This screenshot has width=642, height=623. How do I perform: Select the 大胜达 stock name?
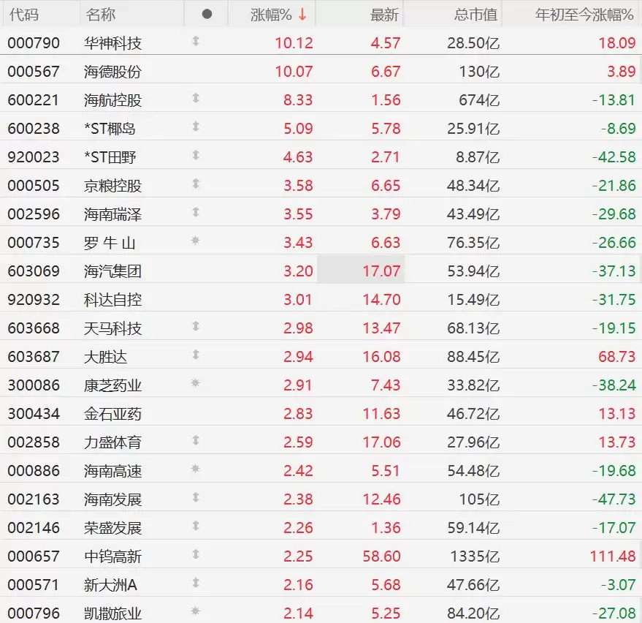tap(105, 356)
